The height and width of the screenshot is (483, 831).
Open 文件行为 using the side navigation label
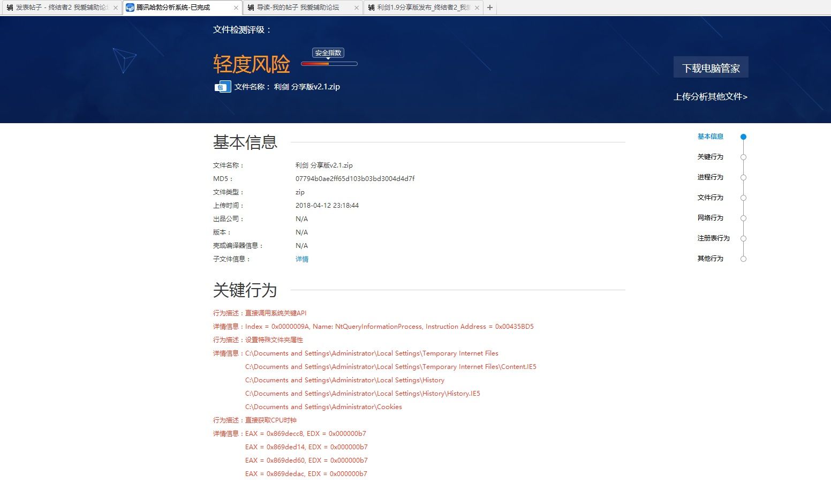coord(710,198)
